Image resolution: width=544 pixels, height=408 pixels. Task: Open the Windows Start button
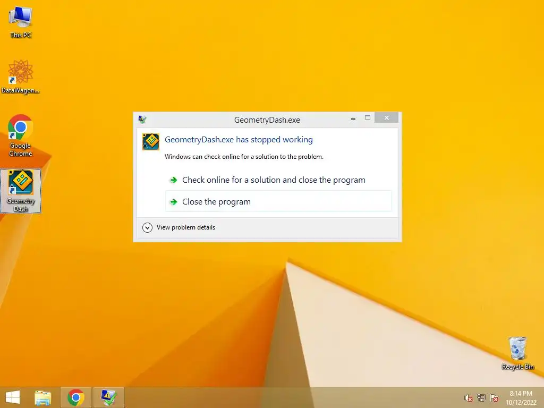pos(13,397)
